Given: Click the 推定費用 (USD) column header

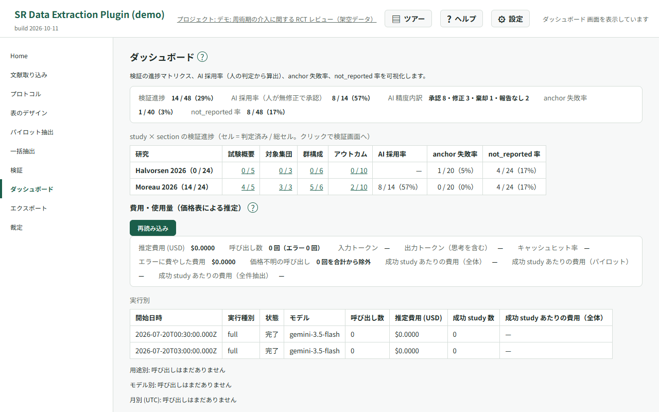Looking at the screenshot, I should pyautogui.click(x=419, y=318).
